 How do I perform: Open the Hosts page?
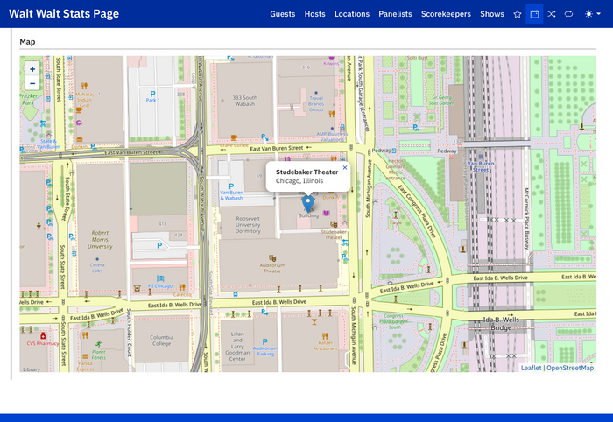[314, 14]
